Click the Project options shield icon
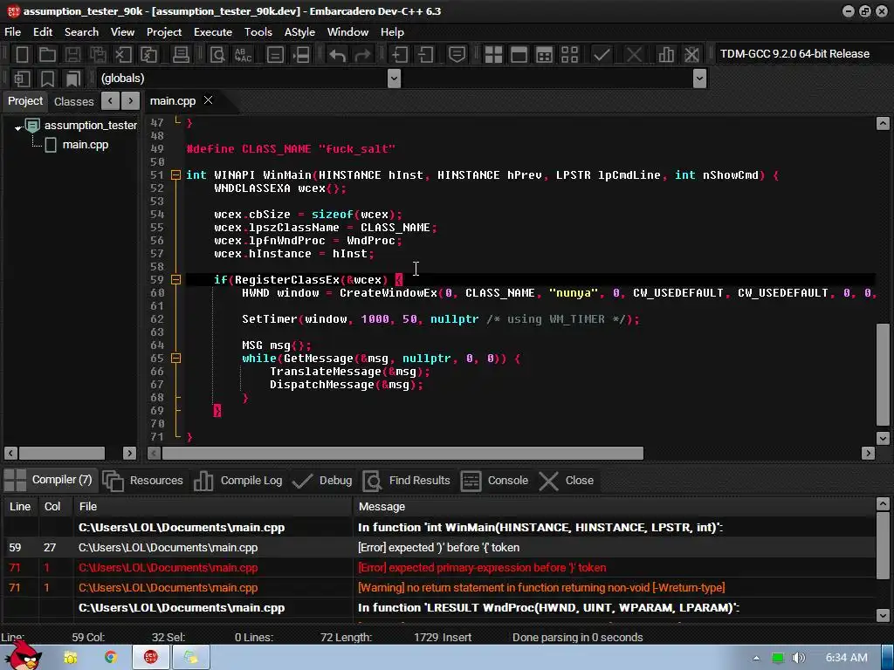This screenshot has height=670, width=894. (457, 55)
